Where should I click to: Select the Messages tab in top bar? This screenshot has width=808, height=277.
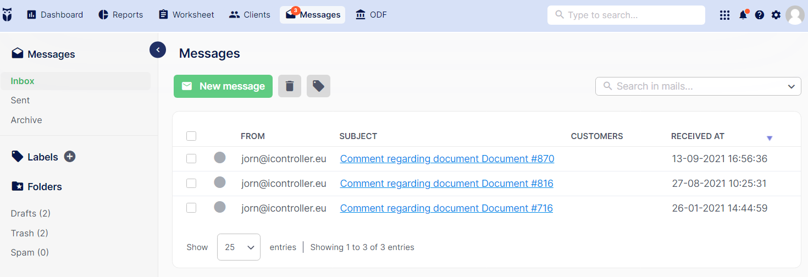313,15
